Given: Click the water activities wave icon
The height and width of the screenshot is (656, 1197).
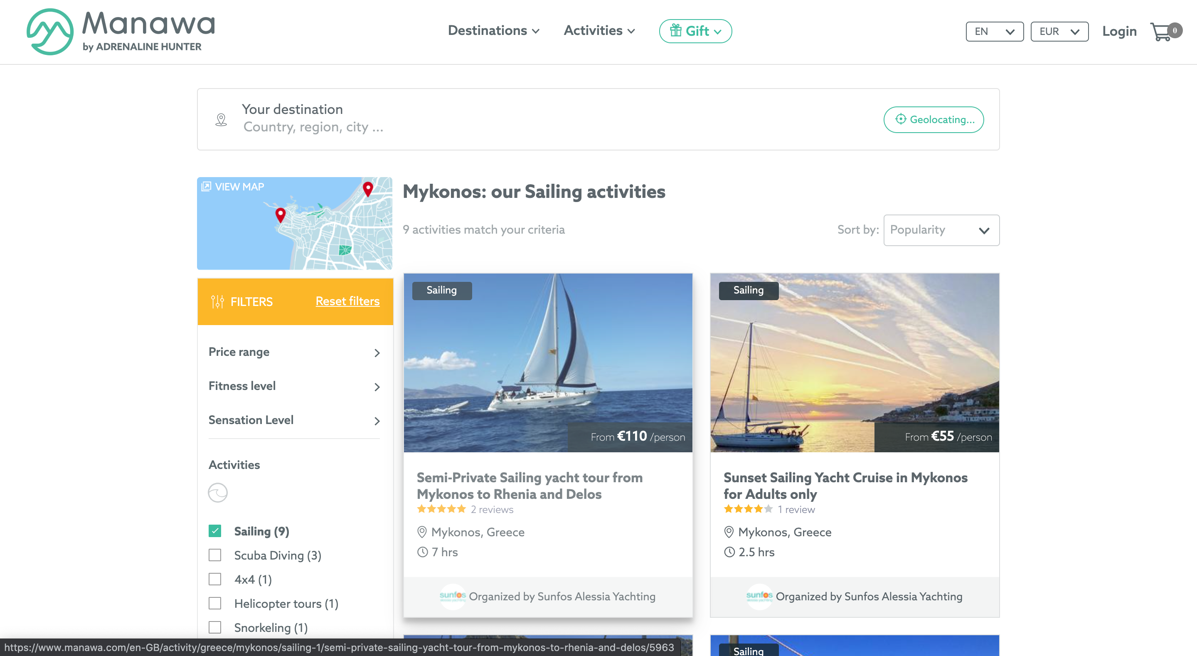Looking at the screenshot, I should click(217, 493).
